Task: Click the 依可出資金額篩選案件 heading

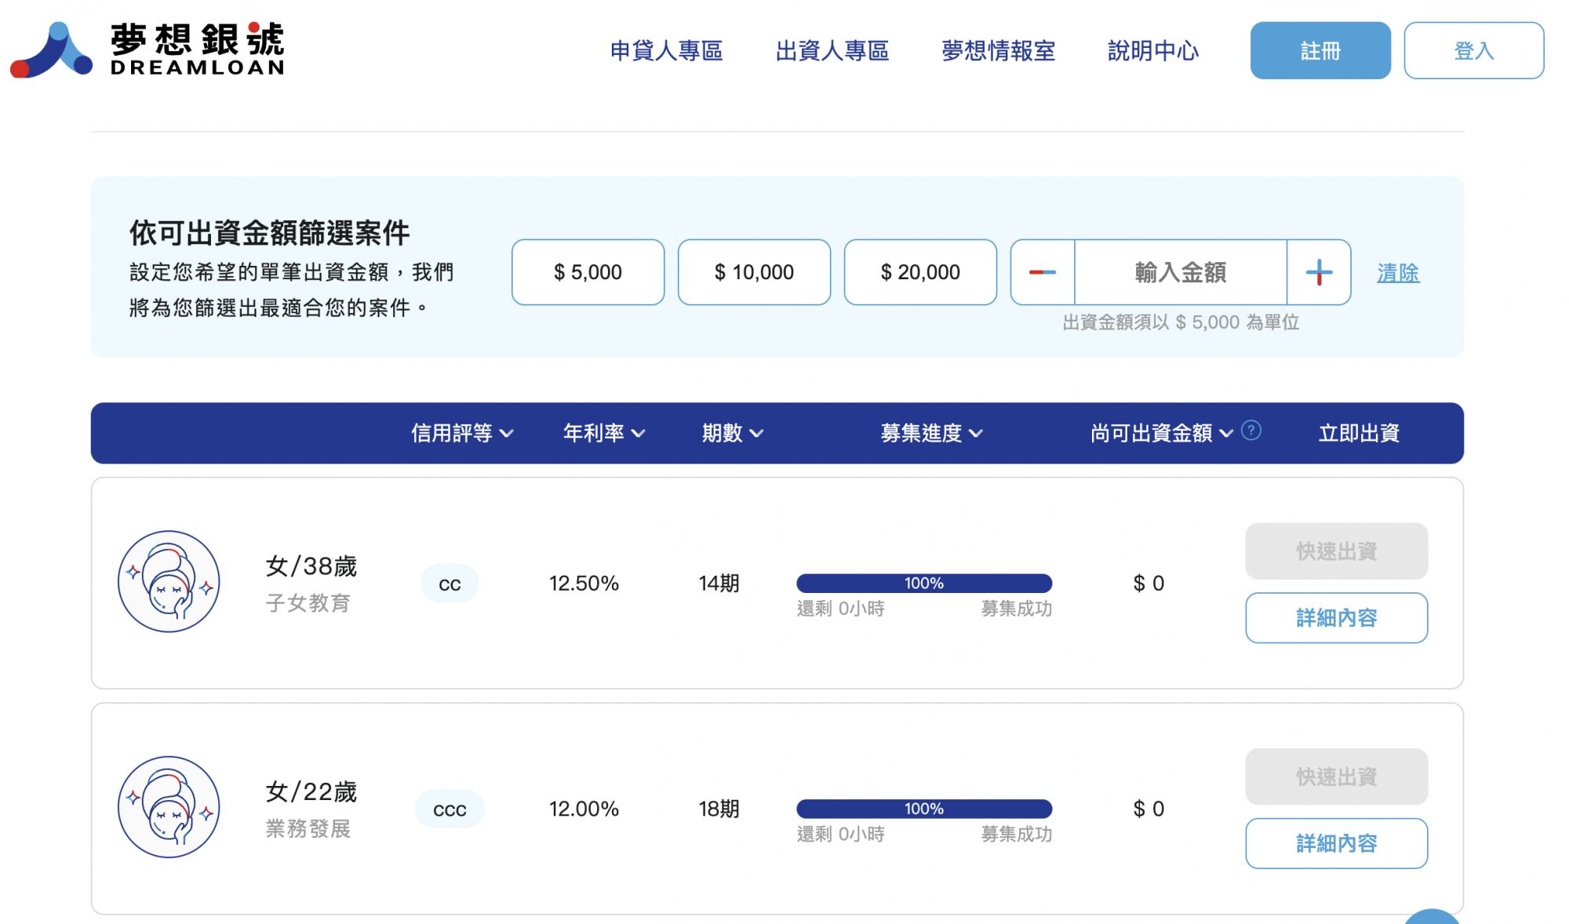Action: click(269, 233)
